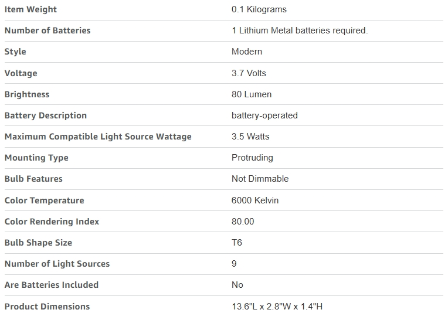This screenshot has width=448, height=313.
Task: Click the battery-operated description value
Action: (x=264, y=115)
